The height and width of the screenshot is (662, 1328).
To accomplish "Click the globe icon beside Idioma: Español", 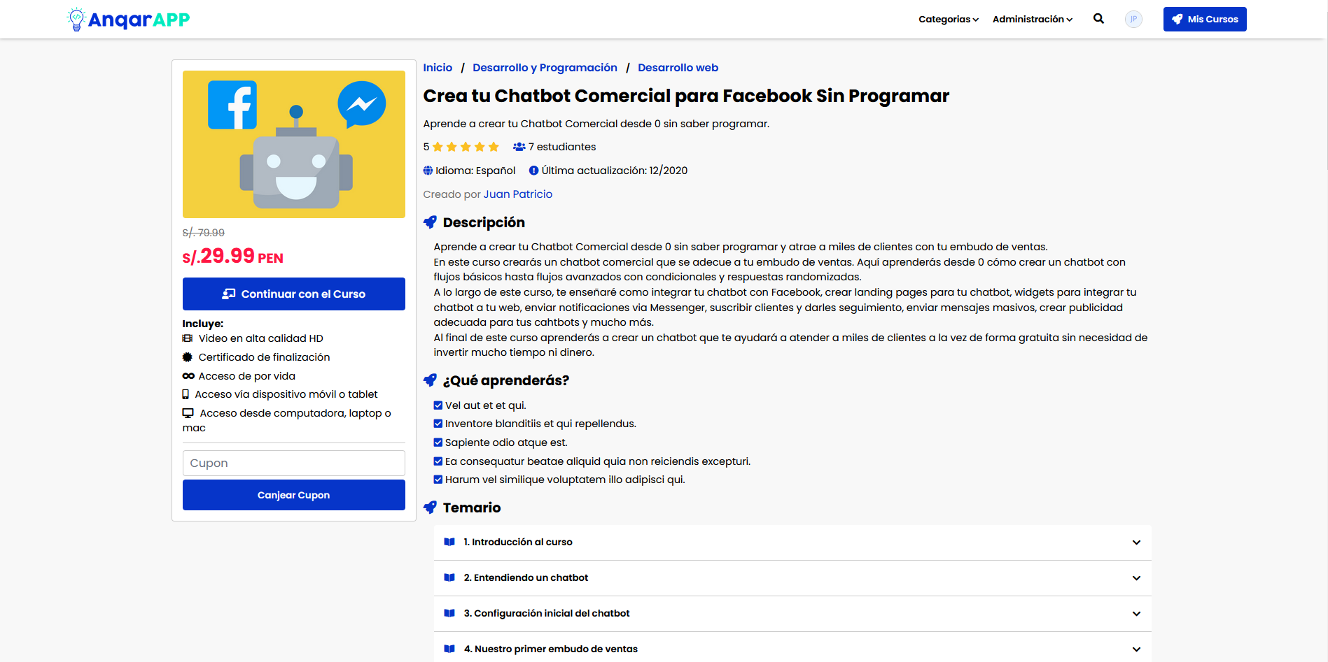I will click(428, 170).
